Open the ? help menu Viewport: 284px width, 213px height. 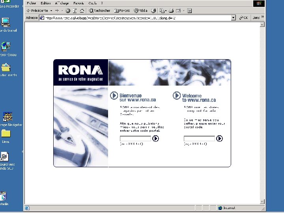pos(102,3)
